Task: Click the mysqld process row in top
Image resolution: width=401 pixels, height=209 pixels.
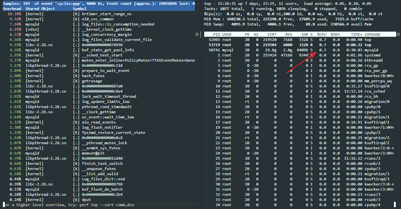Action: (300, 50)
